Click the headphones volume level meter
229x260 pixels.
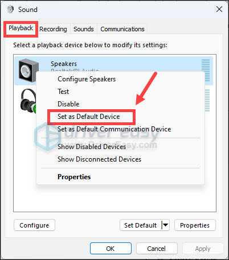pyautogui.click(x=207, y=100)
